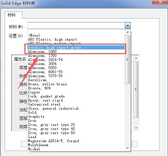The image size is (168, 156).
Task: Select Beryllium material
Action: (x=76, y=80)
